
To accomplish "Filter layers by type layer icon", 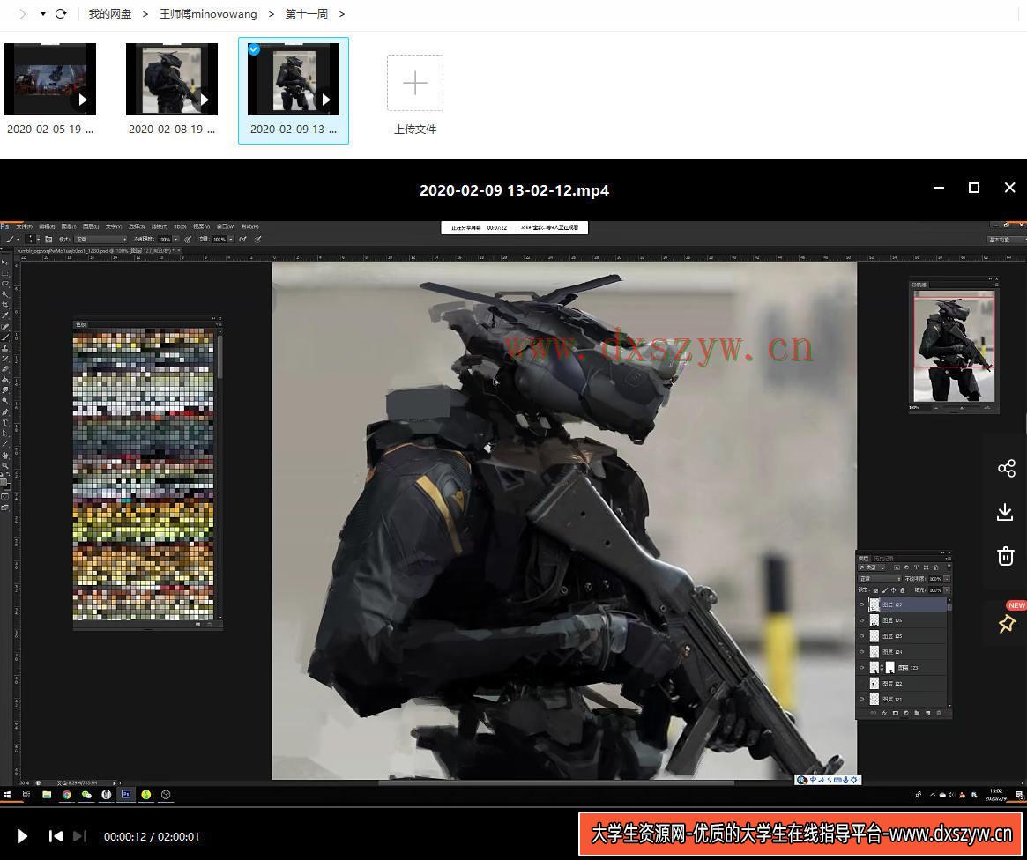I will click(916, 567).
